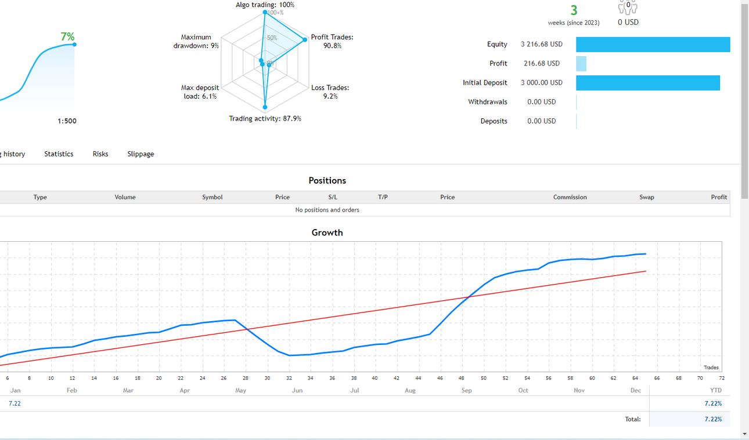Click the 7.22 monthly growth value

[x=15, y=403]
